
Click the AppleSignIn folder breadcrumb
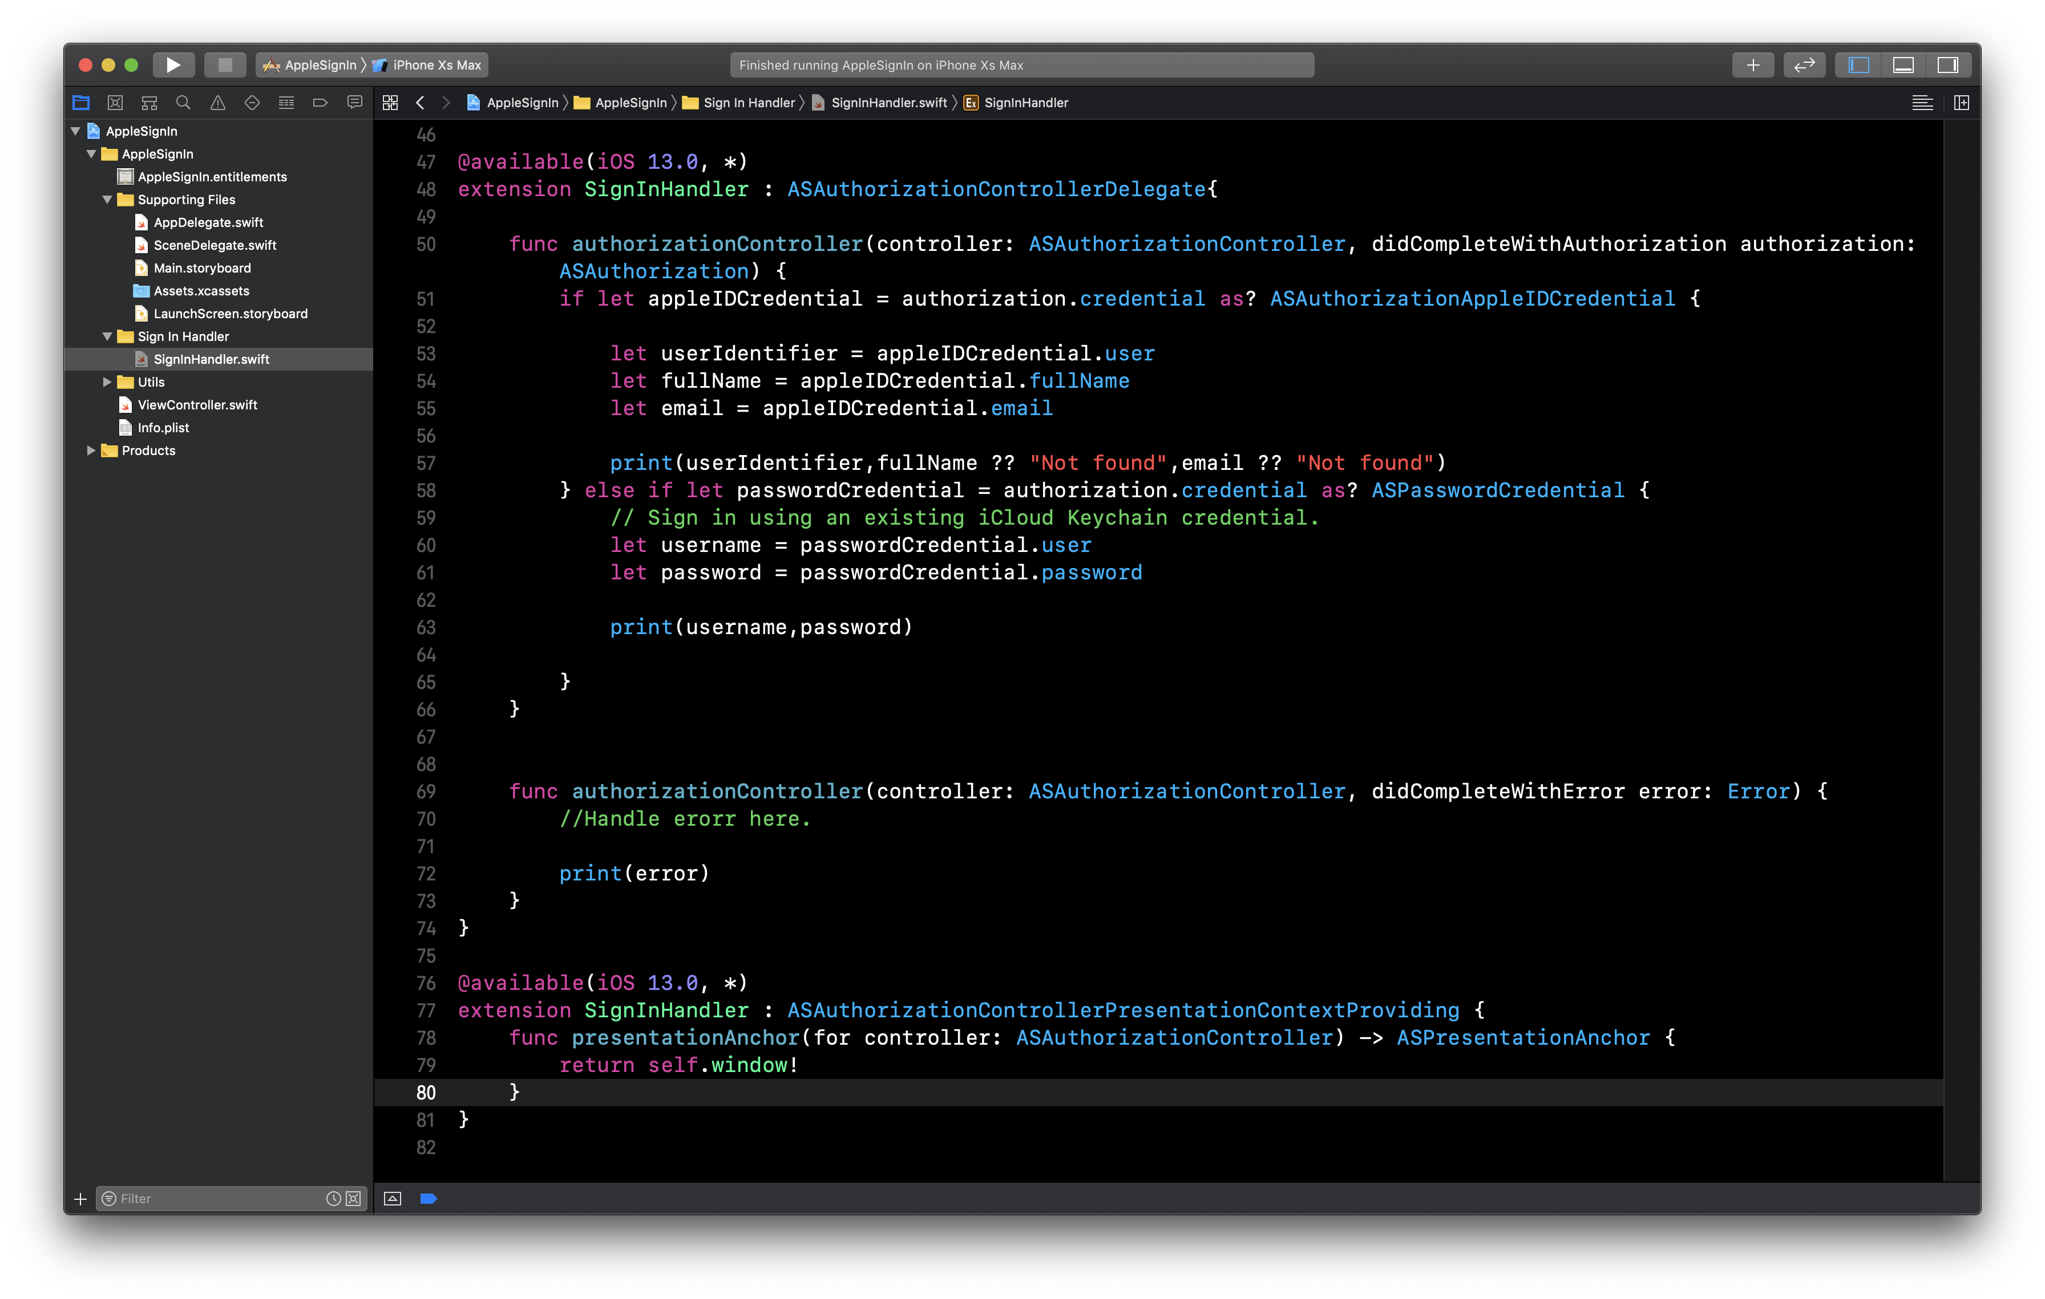coord(621,103)
